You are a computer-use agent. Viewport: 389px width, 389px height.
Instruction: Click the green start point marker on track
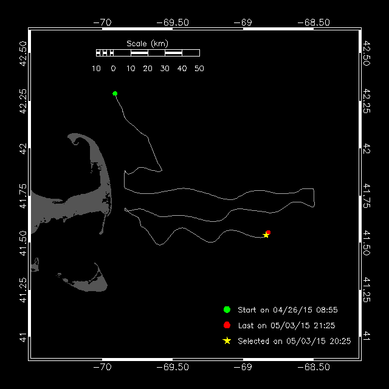[115, 94]
